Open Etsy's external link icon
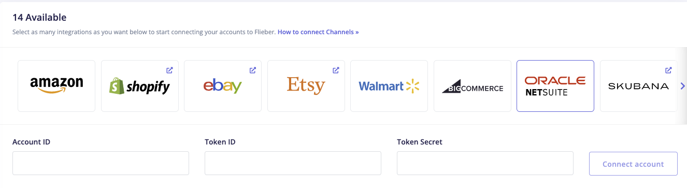Screen dimensions: 687x188 pos(336,70)
